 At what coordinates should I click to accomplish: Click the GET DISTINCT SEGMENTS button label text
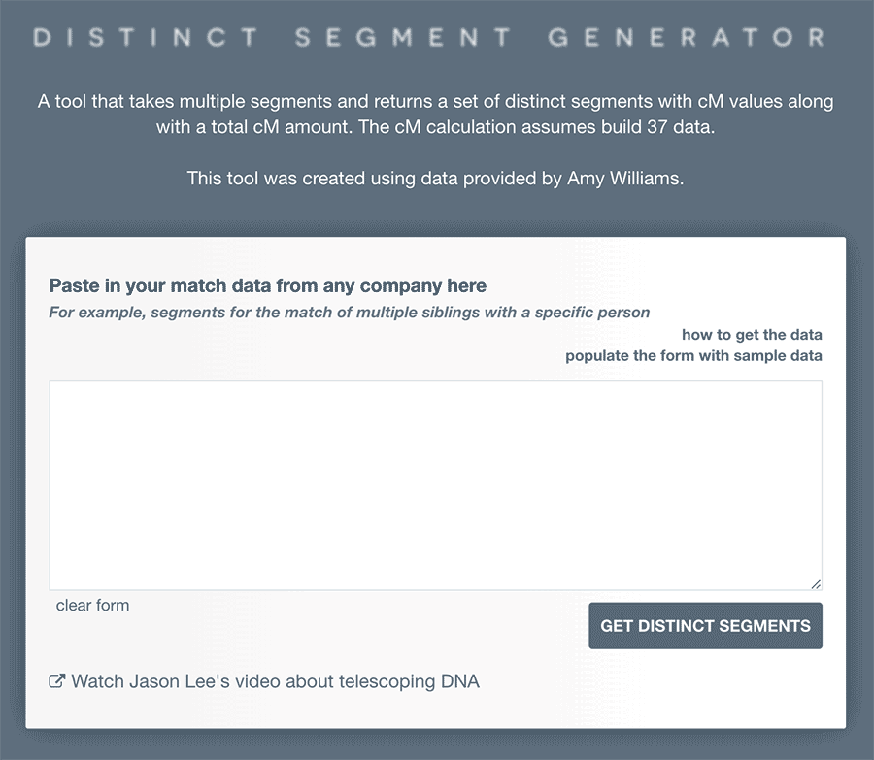point(705,625)
